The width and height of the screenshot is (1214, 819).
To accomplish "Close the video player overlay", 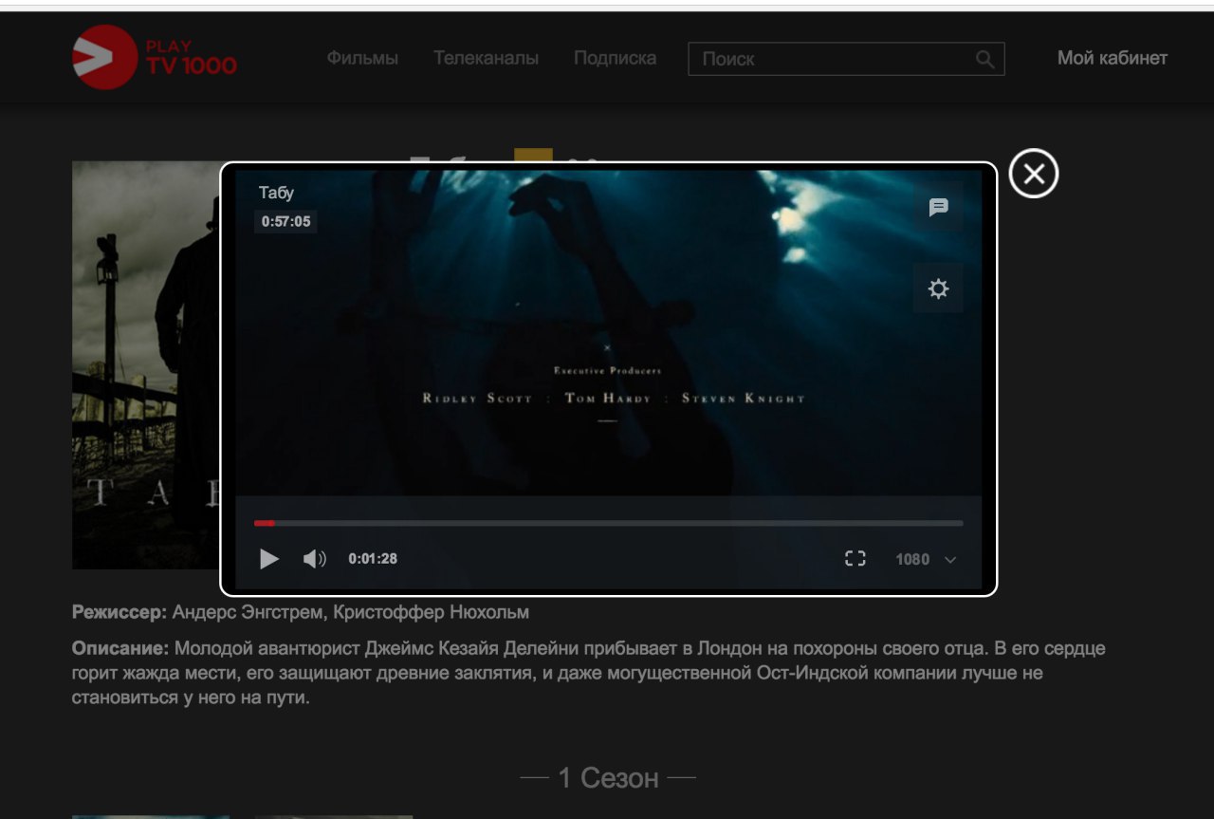I will point(1034,174).
